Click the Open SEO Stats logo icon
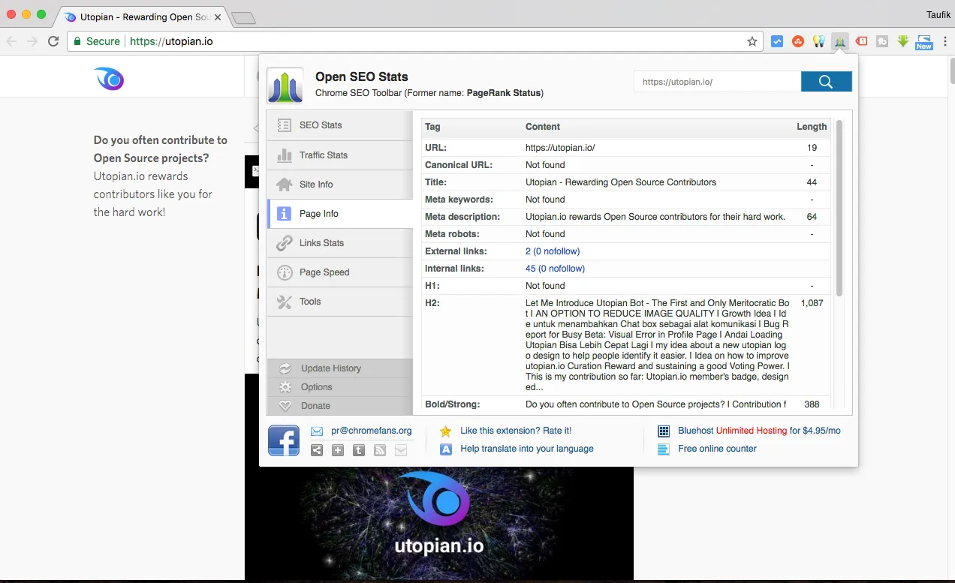Viewport: 955px width, 583px height. click(285, 86)
